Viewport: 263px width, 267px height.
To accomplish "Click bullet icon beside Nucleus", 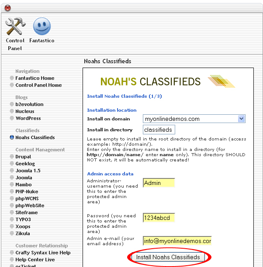I will point(12,111).
